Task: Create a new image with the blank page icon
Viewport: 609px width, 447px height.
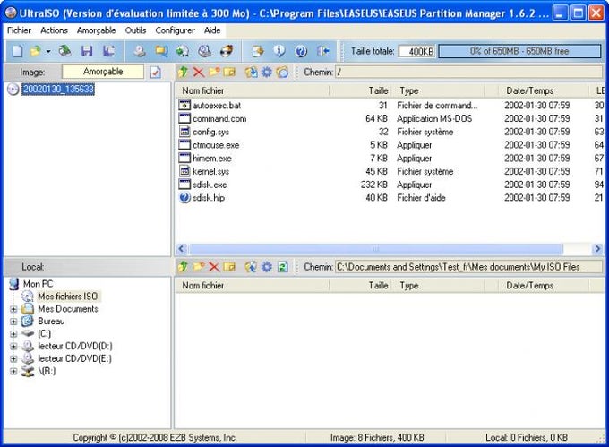Action: point(18,51)
